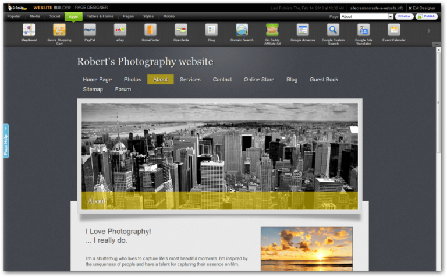Viewport: 447px width, 277px height.
Task: Click Blog in site navigation
Action: click(292, 80)
